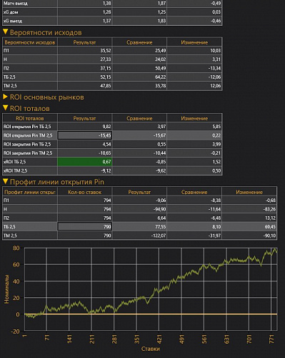The width and height of the screenshot is (285, 358).
Task: Select П1 profit change value -0,68
Action: coord(249,200)
